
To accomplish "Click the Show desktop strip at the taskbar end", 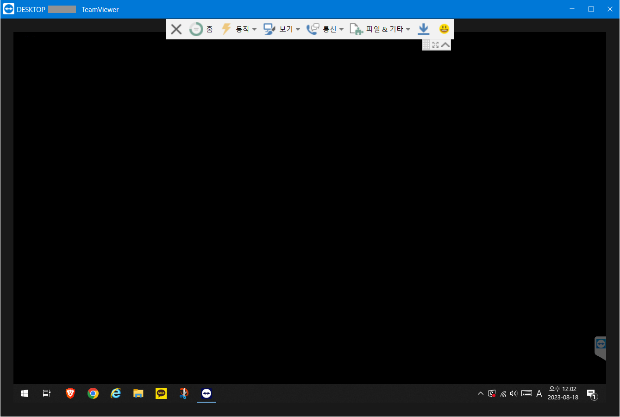I will (605, 393).
